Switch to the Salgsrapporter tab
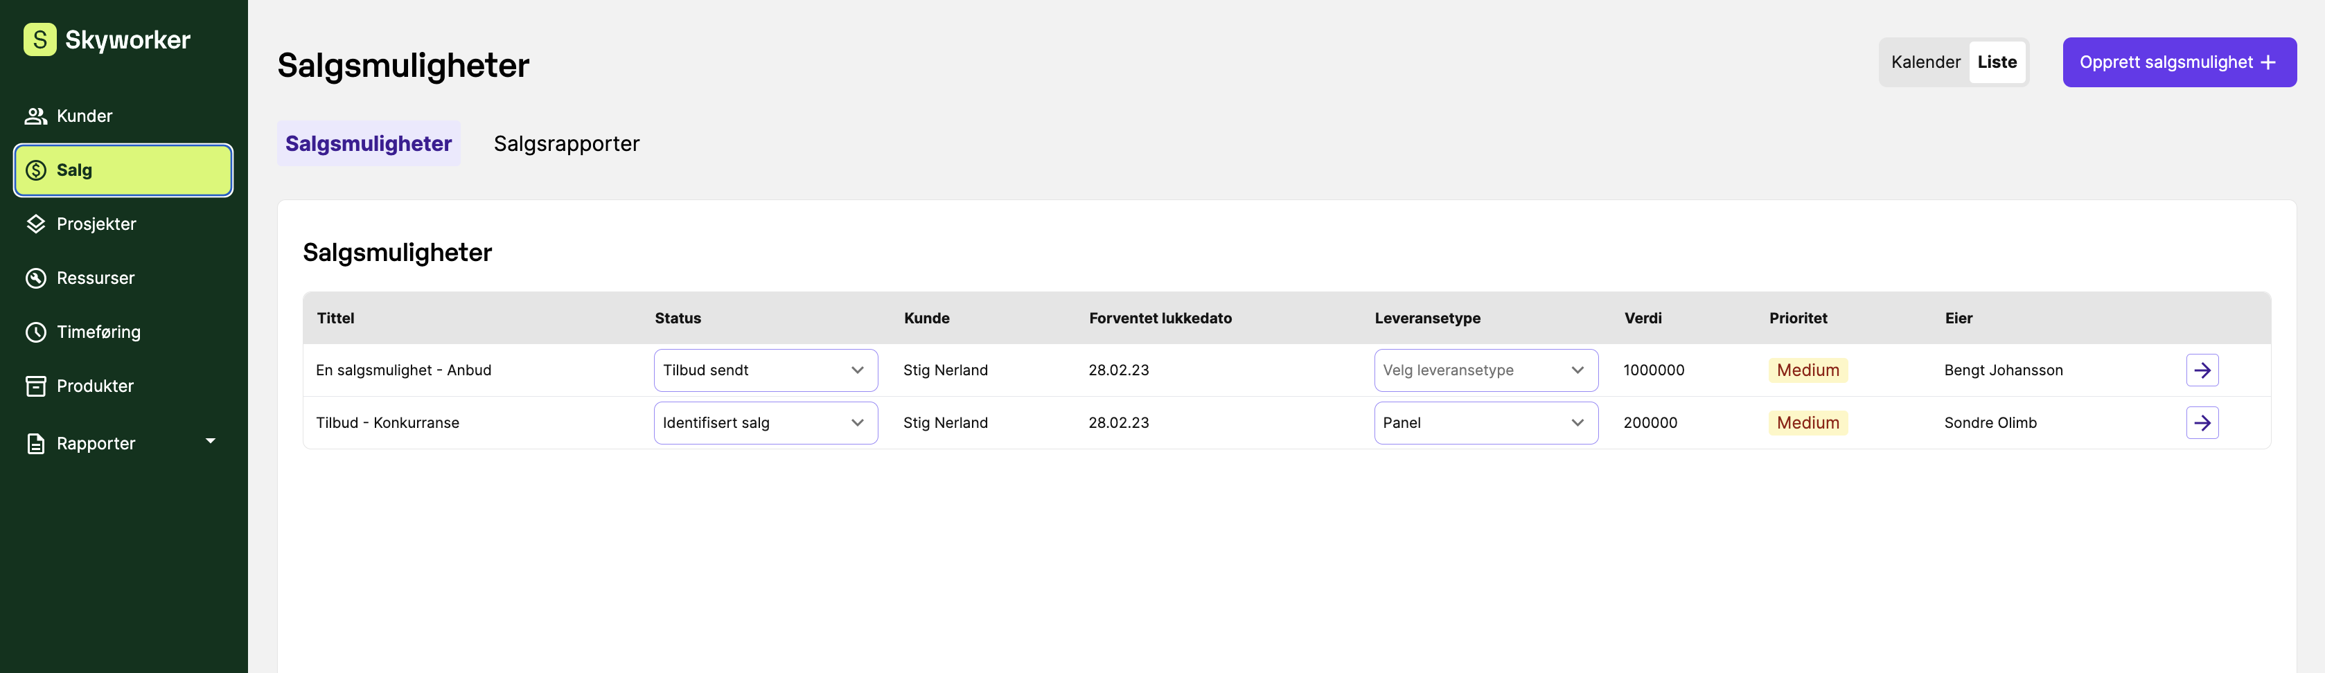Screen dimensions: 2325x673 566,143
